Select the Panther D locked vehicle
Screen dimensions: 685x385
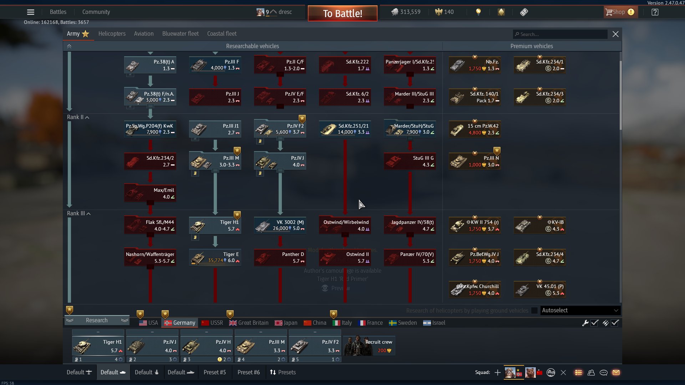click(x=280, y=257)
